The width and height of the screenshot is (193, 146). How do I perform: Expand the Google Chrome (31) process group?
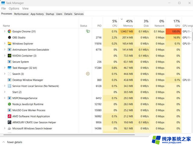coord(5,31)
